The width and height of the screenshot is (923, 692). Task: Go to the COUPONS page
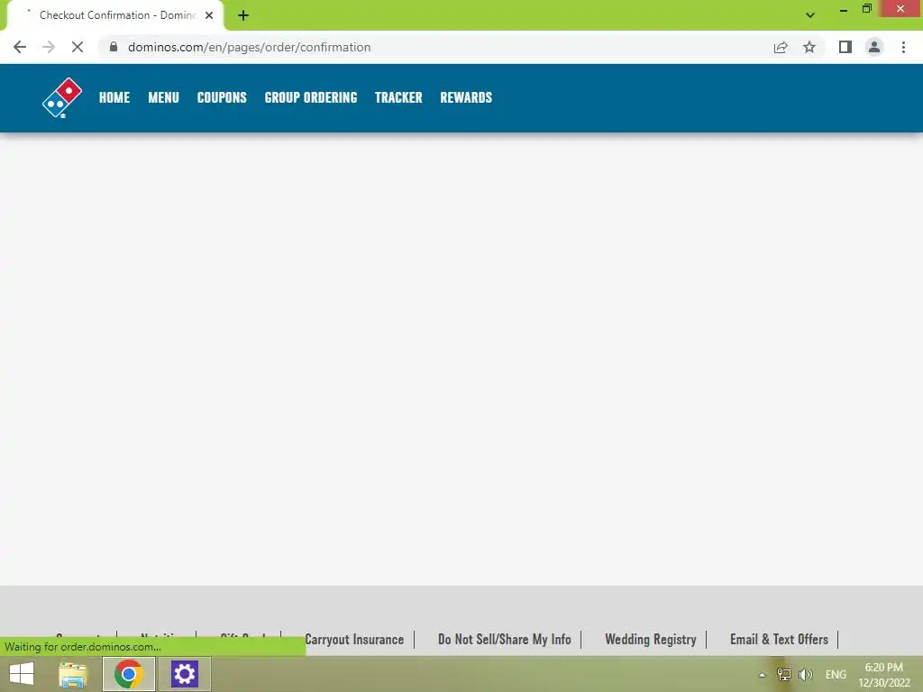point(222,97)
